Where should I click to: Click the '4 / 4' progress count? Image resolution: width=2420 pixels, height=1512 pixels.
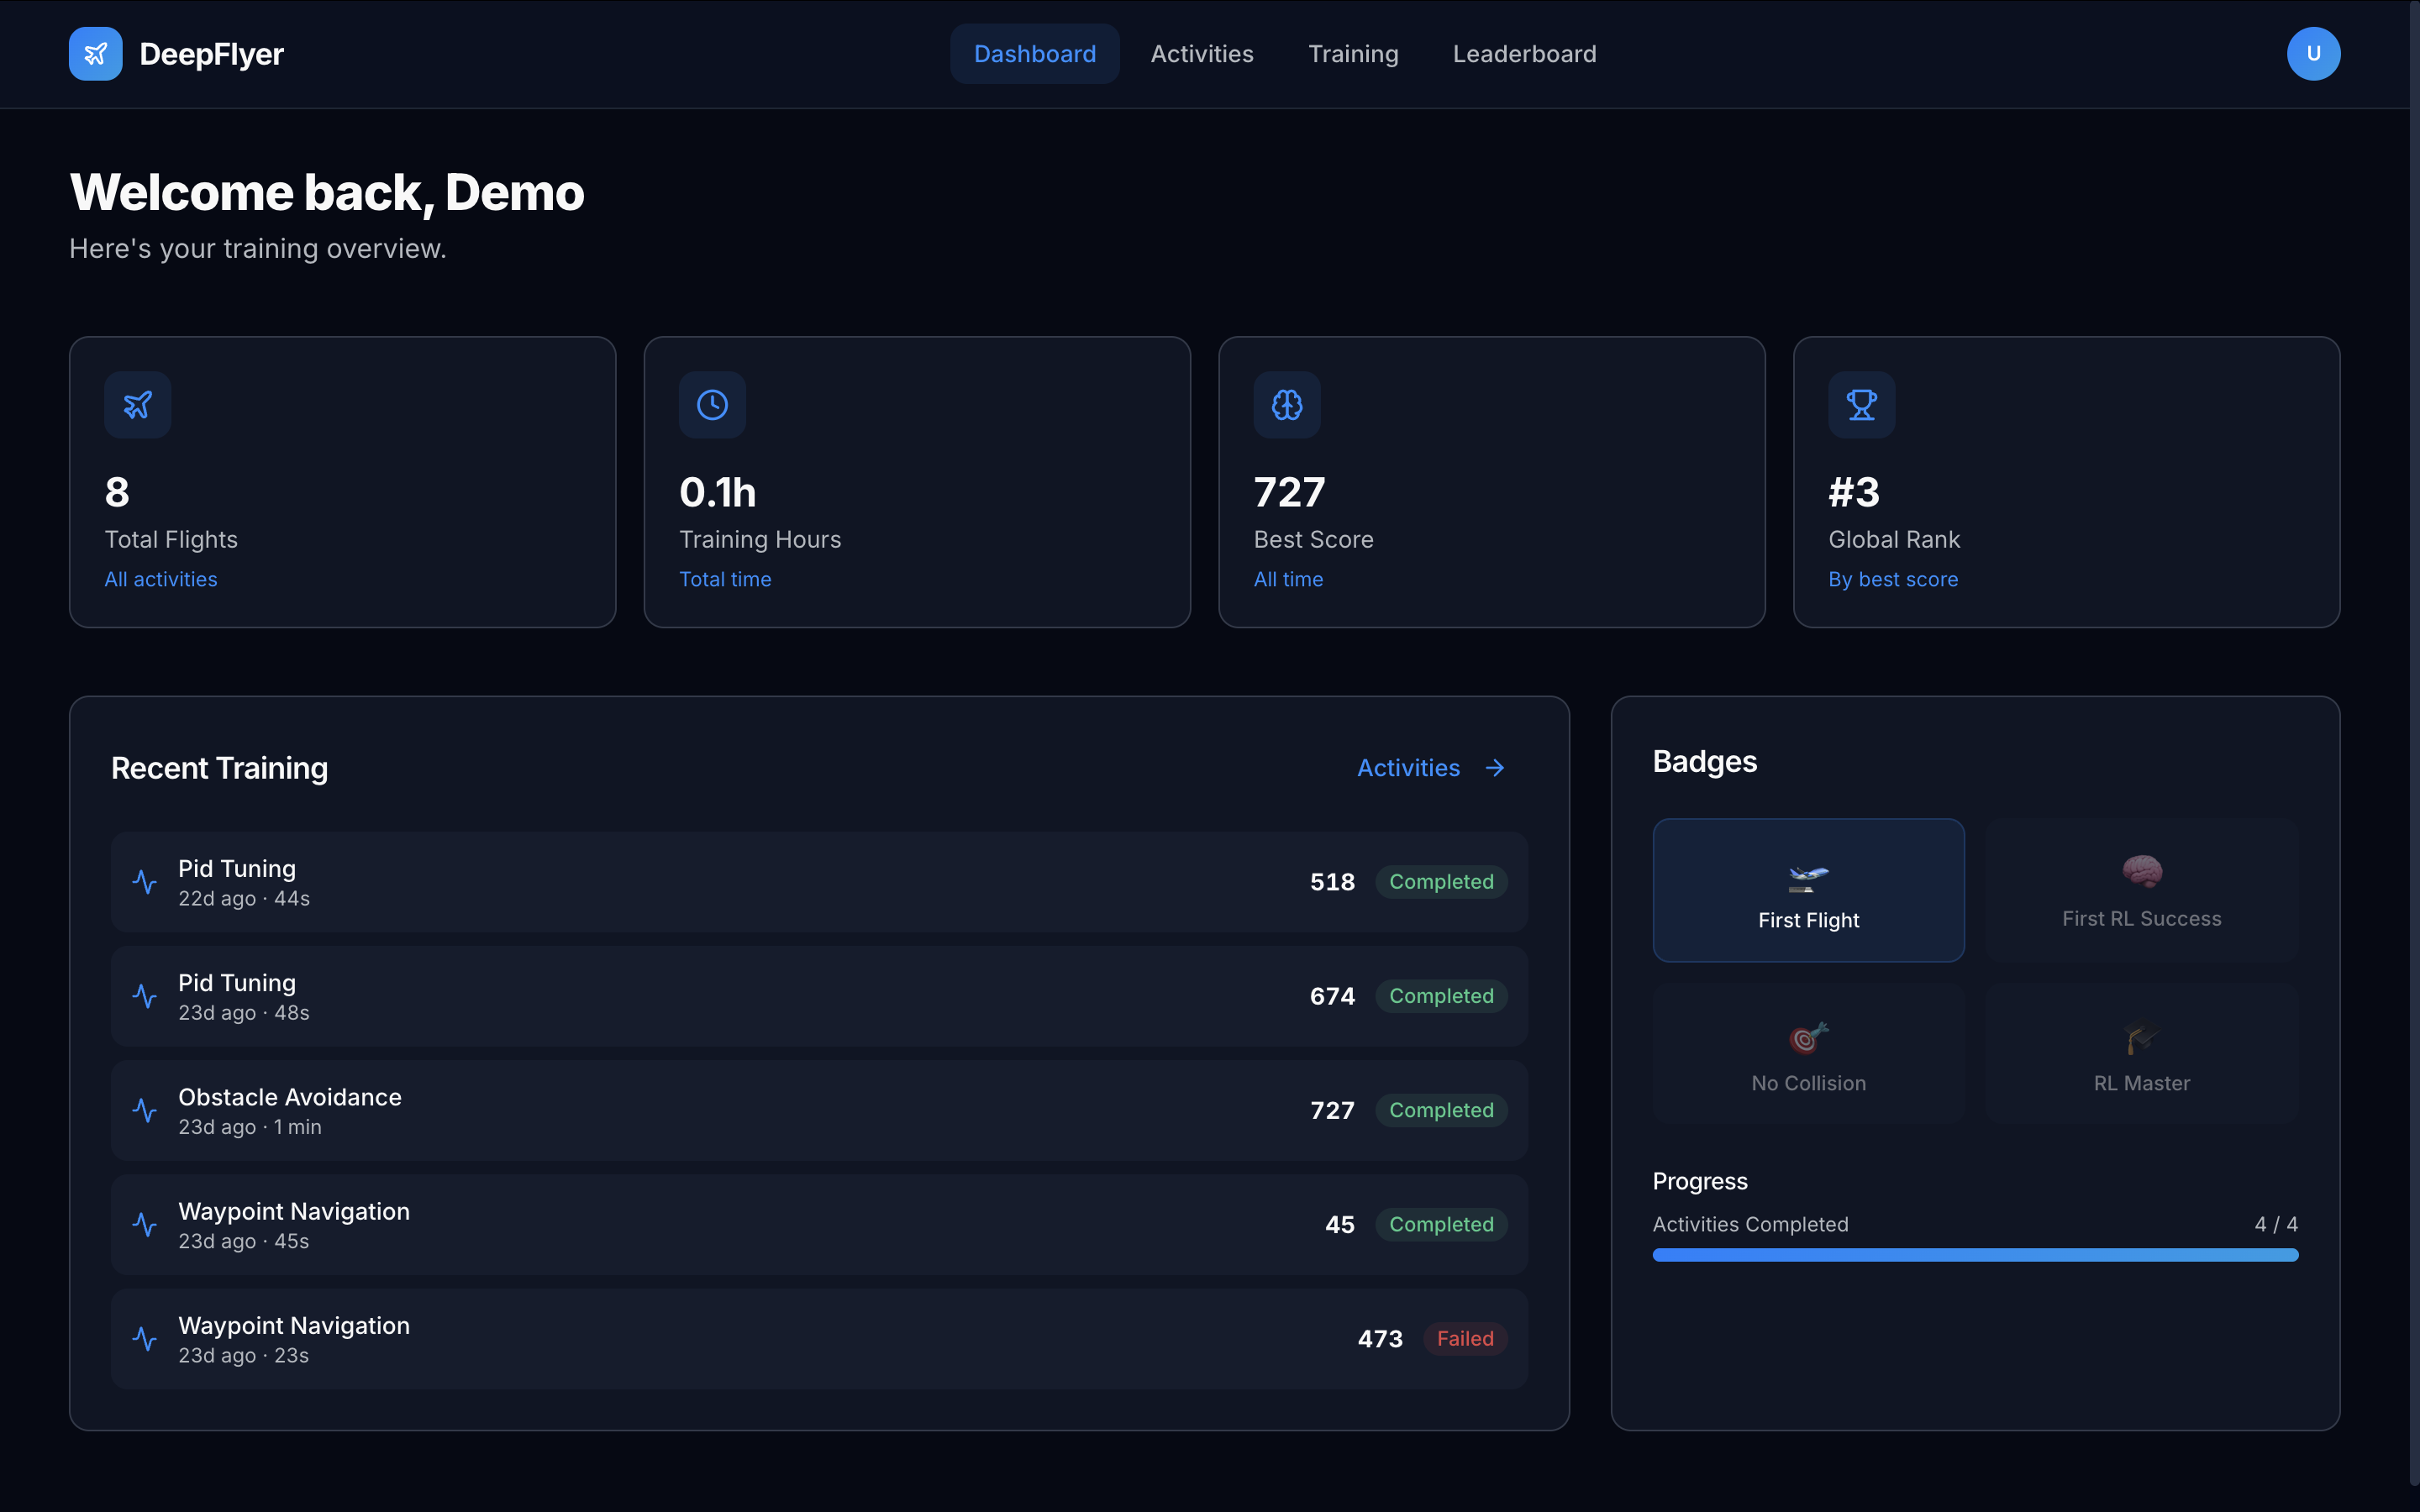(2276, 1224)
